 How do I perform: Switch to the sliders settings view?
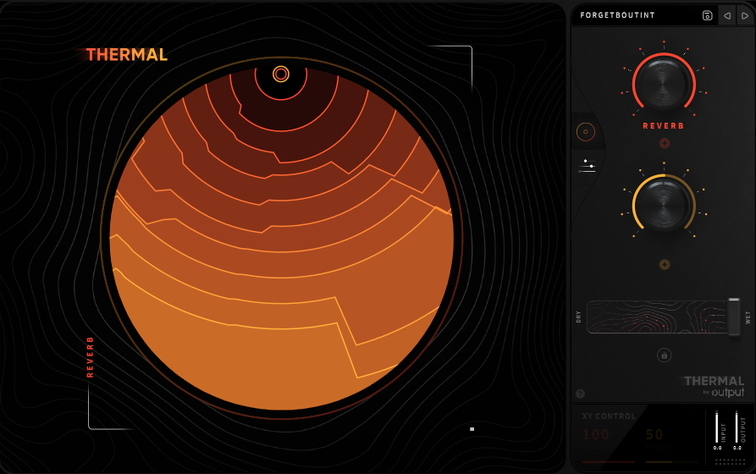[586, 166]
